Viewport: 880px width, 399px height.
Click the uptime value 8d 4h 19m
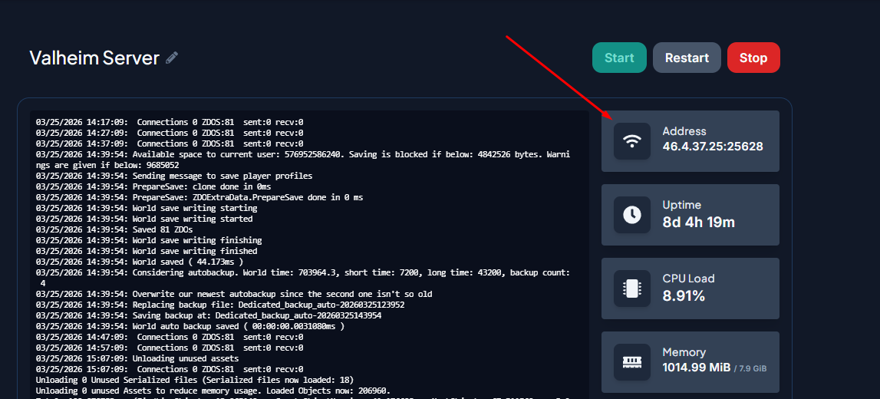click(x=698, y=223)
